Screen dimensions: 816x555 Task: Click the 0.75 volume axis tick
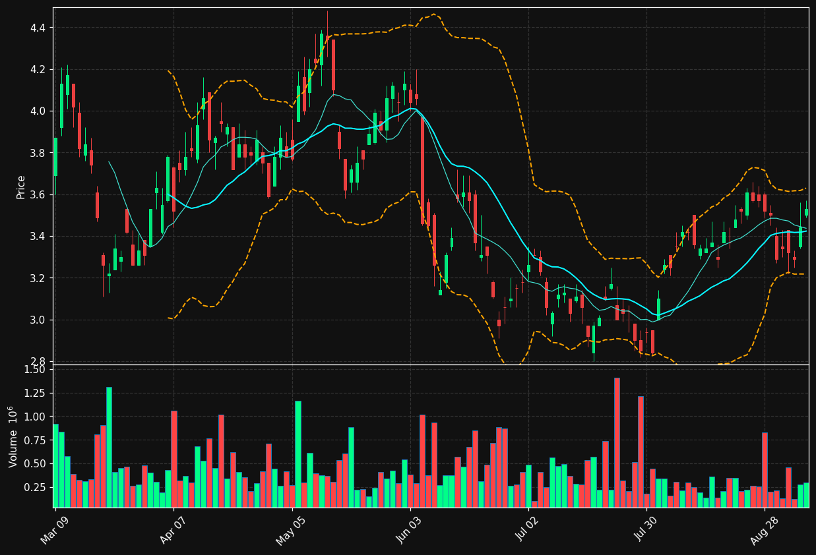tap(34, 440)
